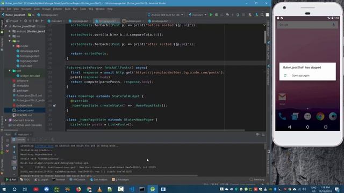Open the Build menu
This screenshot has height=193, width=344.
coord(68,9)
